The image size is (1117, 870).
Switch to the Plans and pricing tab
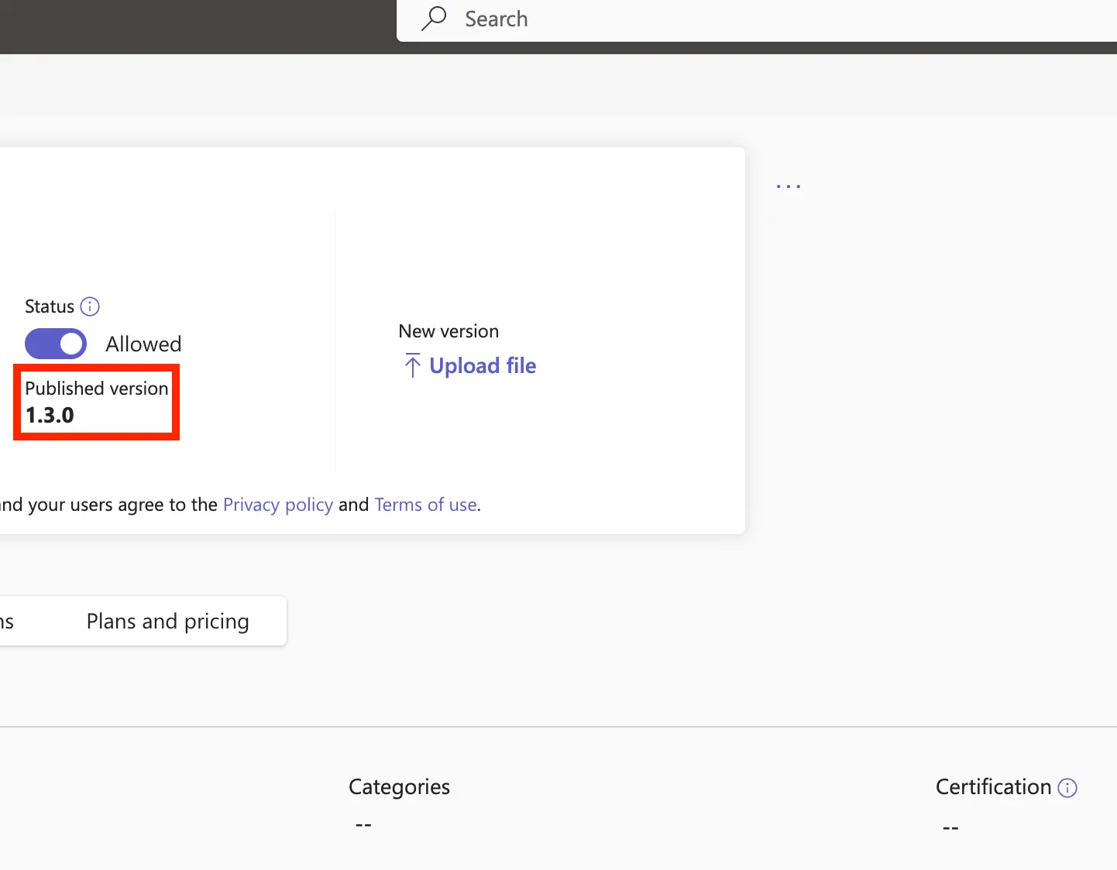(167, 621)
